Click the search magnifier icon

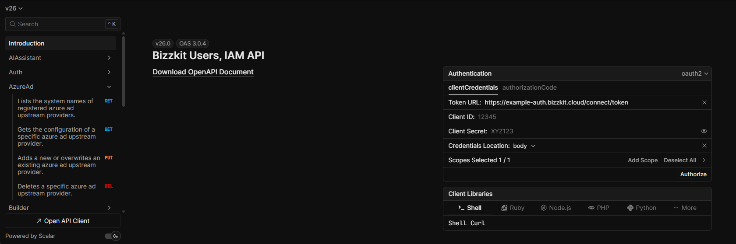13,24
